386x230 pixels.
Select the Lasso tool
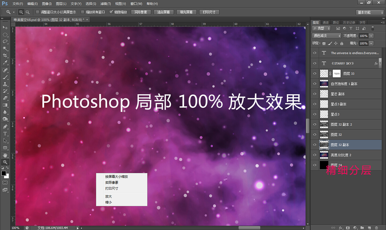(5, 42)
